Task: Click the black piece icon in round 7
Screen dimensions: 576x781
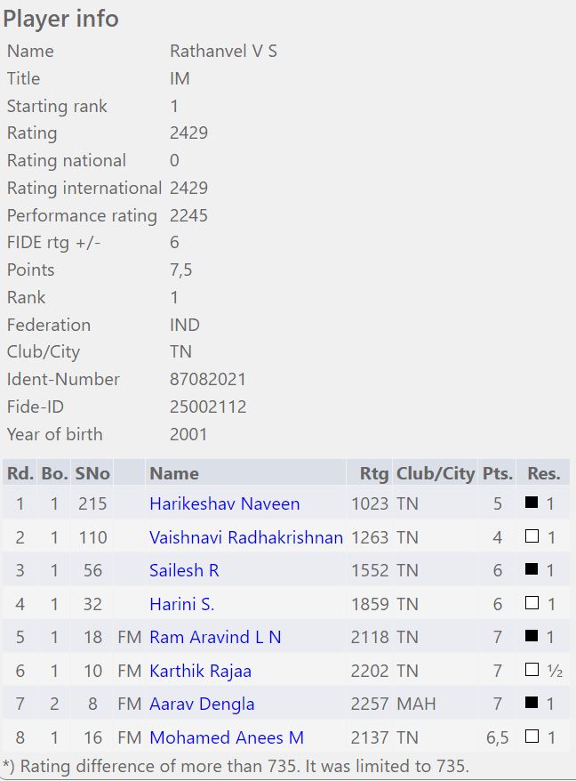Action: tap(532, 704)
